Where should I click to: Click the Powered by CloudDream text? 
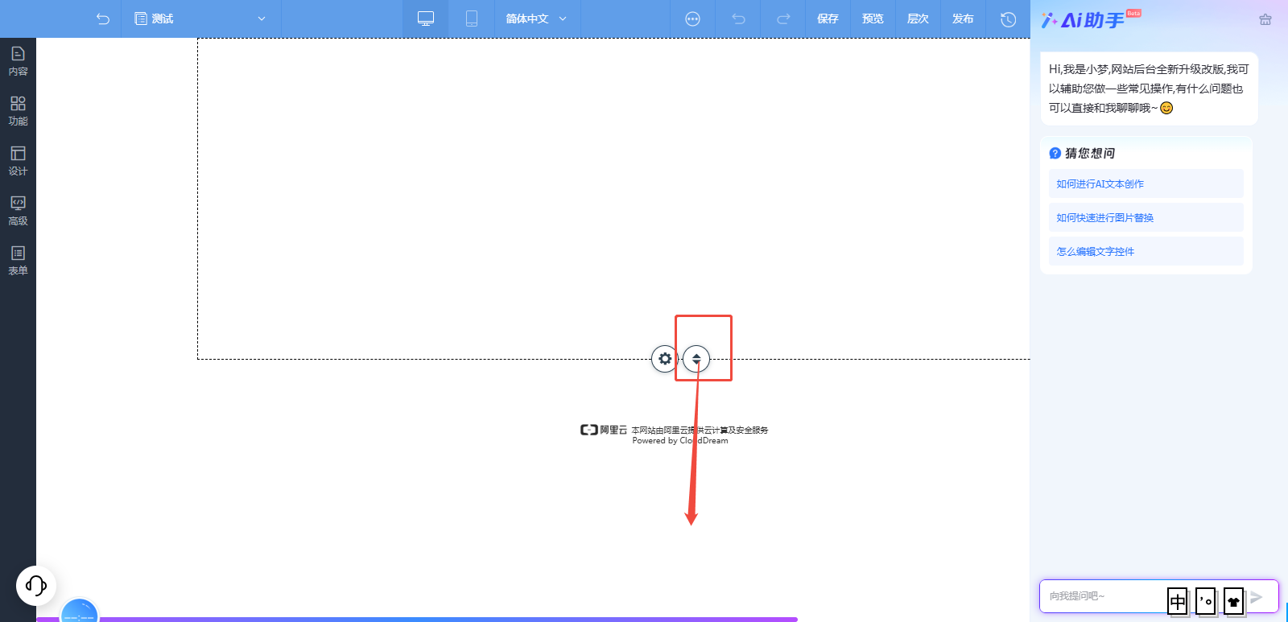click(680, 440)
